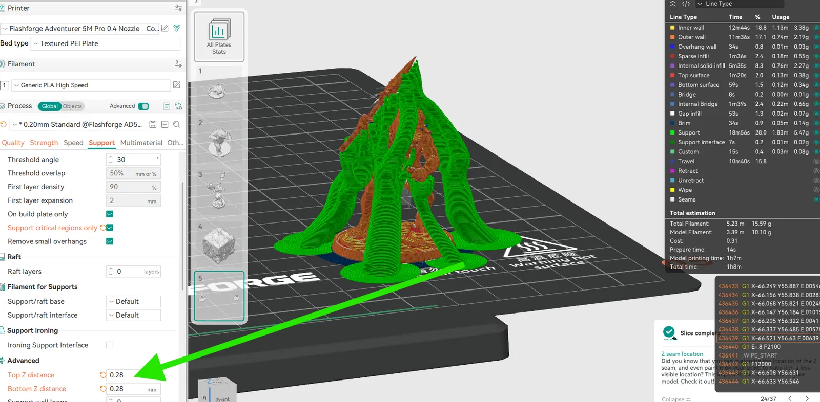Open the Z seam location tip link
Viewport: 820px width, 402px height.
(682, 354)
